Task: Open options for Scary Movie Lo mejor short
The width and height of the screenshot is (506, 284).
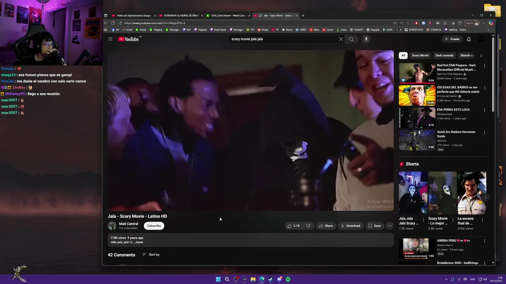Action: click(453, 220)
